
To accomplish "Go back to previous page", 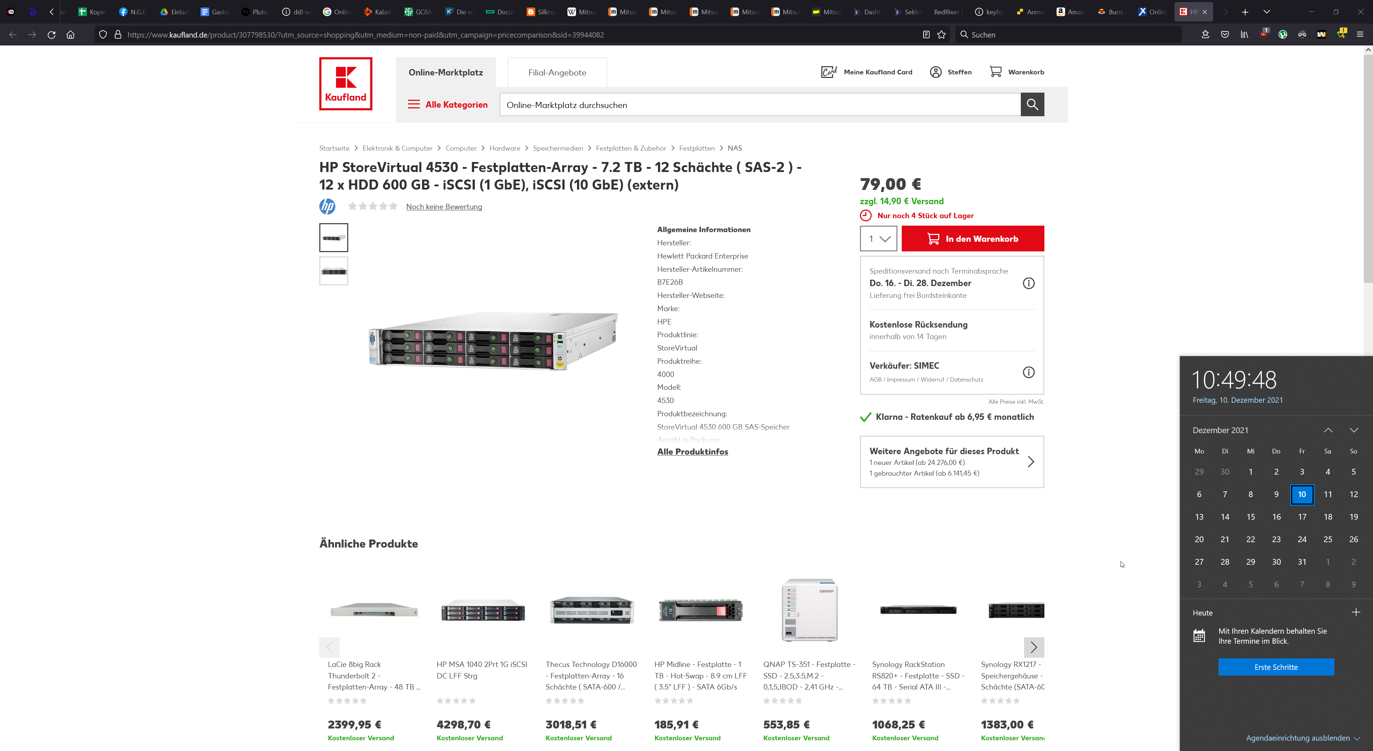I will tap(13, 35).
